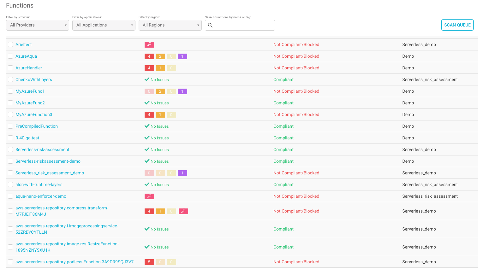Viewport: 478px width, 269px height.
Task: Open the Arieltest function link
Action: coord(24,44)
